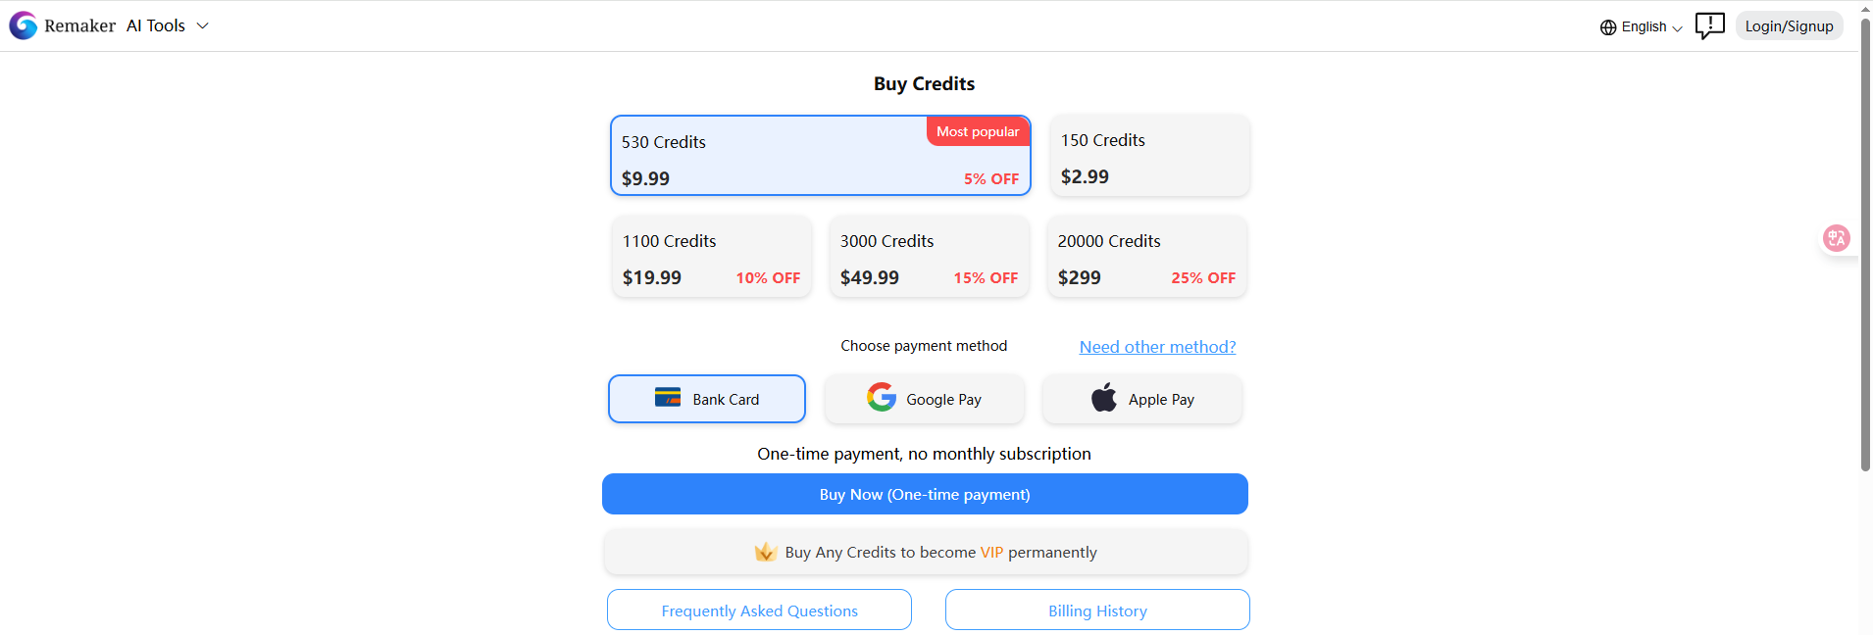This screenshot has width=1873, height=635.
Task: Click the Apple logo icon
Action: [1104, 397]
